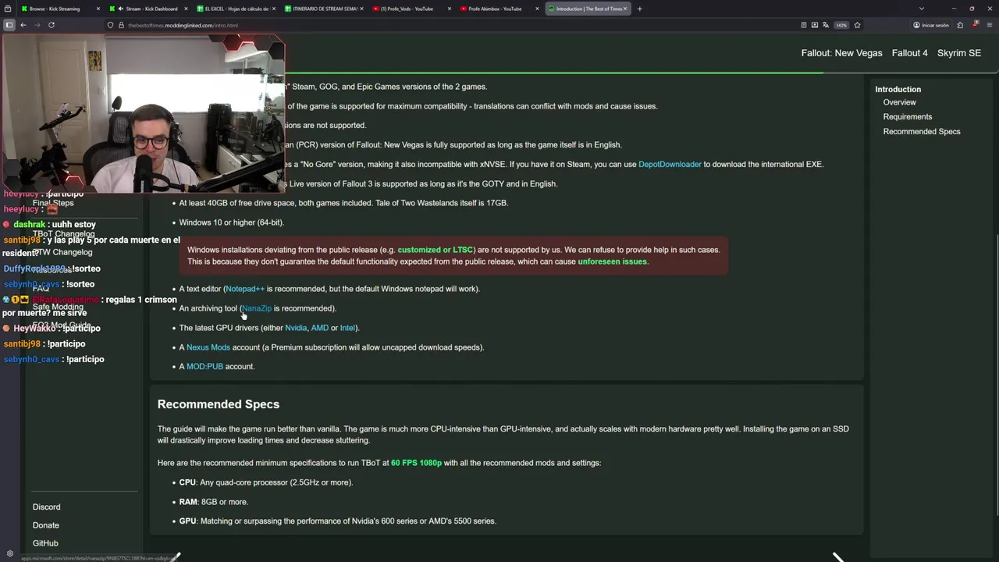
Task: Open the red extension badge icon
Action: [x=976, y=25]
